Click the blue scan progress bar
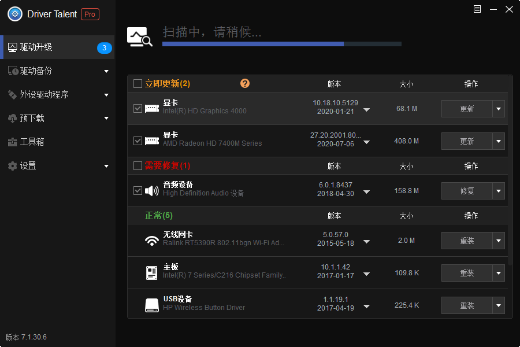Viewport: 520px width, 347px height. (x=282, y=44)
